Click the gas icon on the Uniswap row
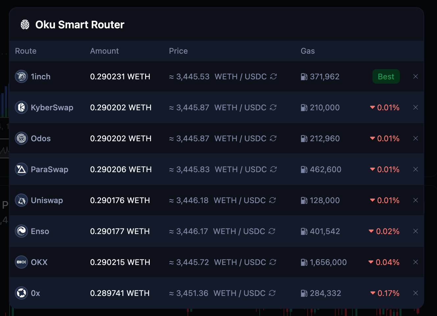437x316 pixels. point(303,200)
